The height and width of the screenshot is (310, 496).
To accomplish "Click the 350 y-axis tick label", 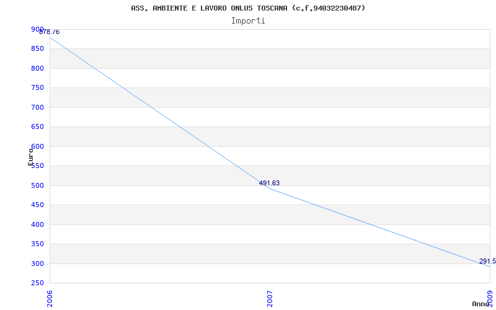I will [37, 244].
